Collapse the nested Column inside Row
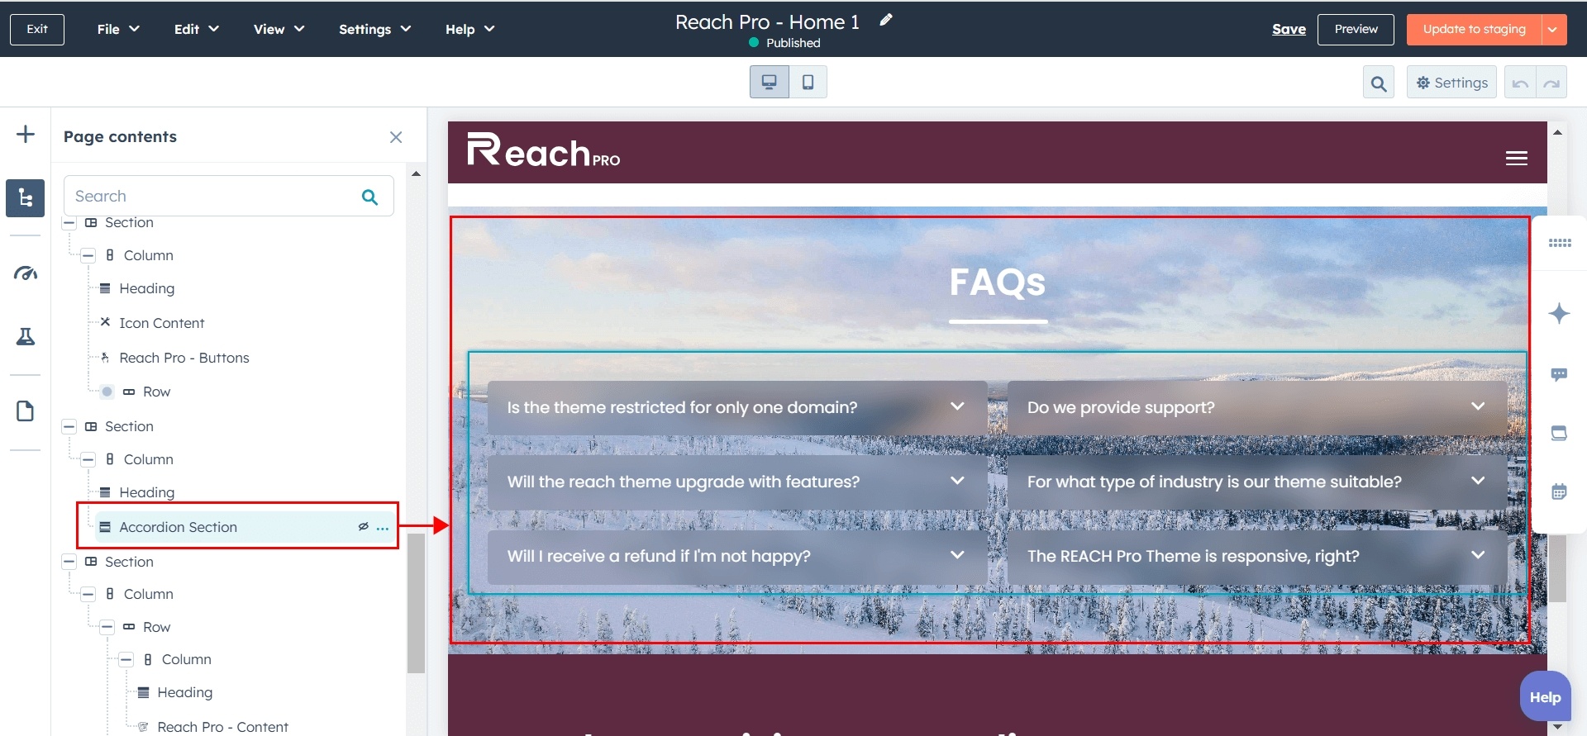The width and height of the screenshot is (1587, 736). pos(126,660)
